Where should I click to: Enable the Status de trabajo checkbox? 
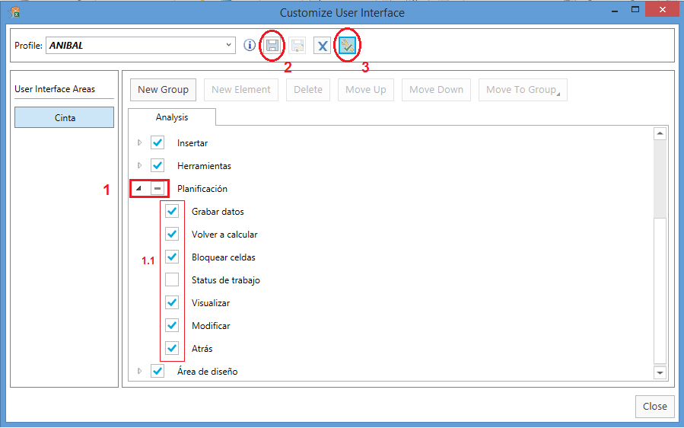[172, 279]
